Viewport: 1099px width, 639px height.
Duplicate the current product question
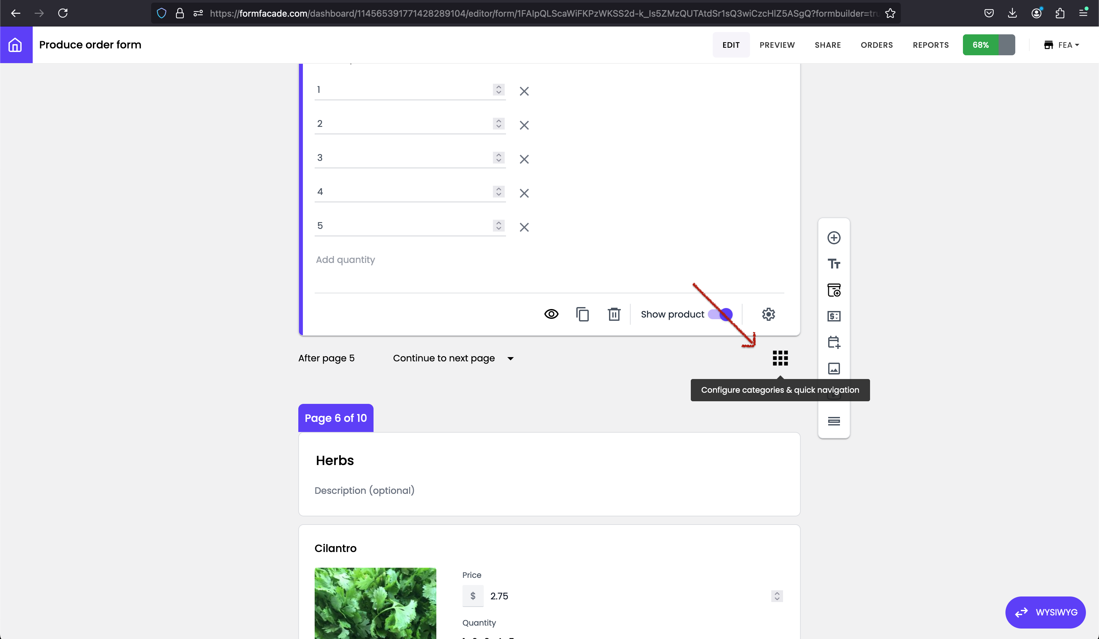(583, 314)
